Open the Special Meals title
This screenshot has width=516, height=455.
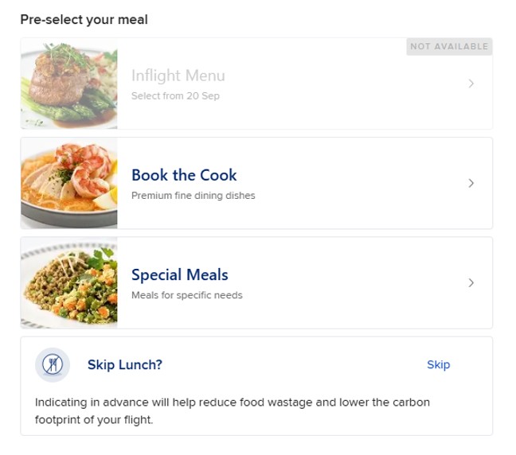click(x=179, y=275)
